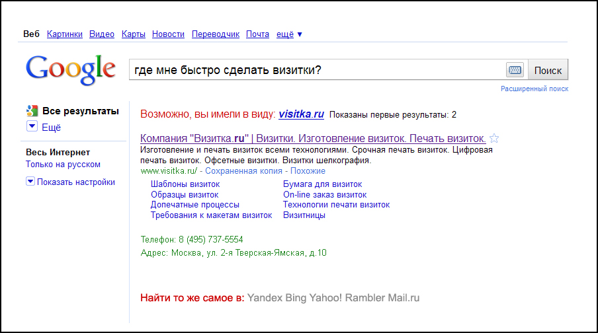Open Шаблоны визиток sitelink
The height and width of the screenshot is (333, 598).
[185, 184]
